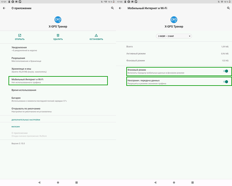This screenshot has height=186, width=232.
Task: Open the Разрешения settings item
Action: pyautogui.click(x=58, y=59)
